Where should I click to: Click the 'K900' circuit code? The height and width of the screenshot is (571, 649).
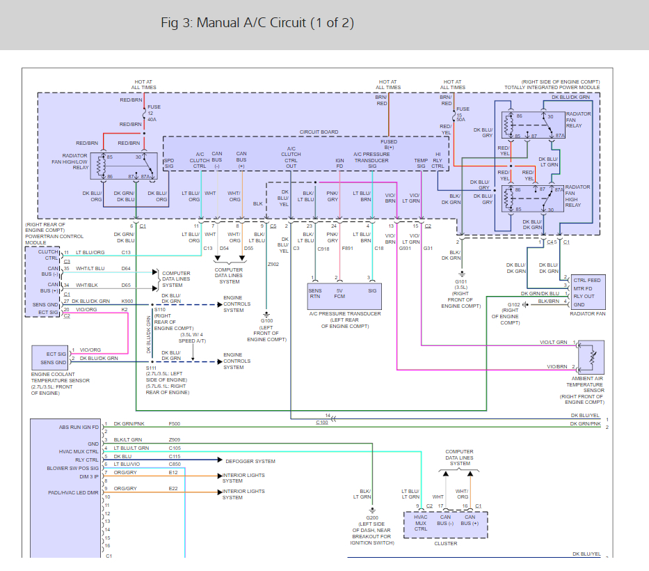click(127, 302)
